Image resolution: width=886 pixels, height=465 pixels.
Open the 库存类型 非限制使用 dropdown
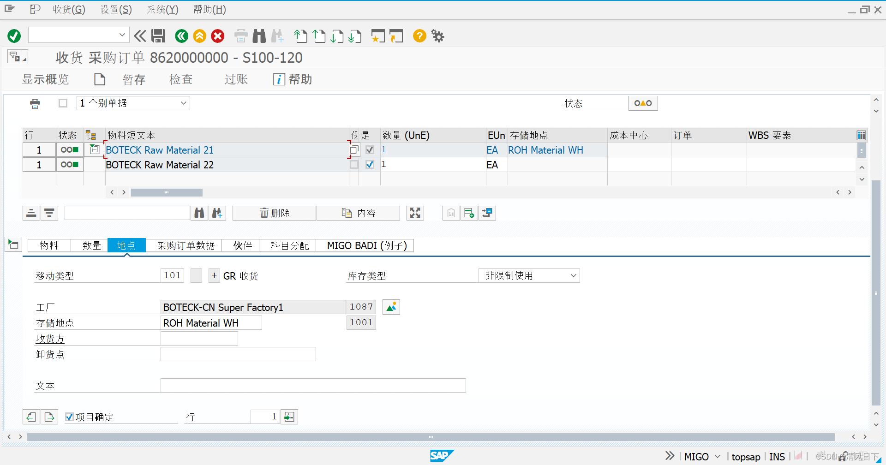click(x=529, y=276)
